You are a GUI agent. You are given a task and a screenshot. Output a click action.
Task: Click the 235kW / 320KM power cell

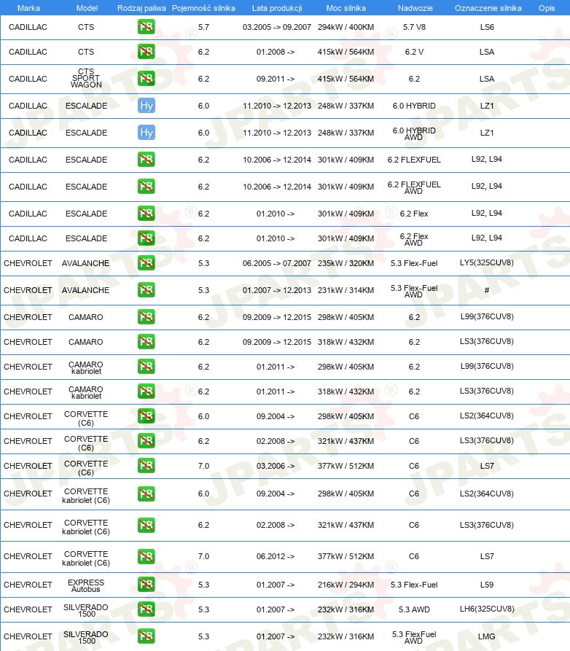pos(345,263)
